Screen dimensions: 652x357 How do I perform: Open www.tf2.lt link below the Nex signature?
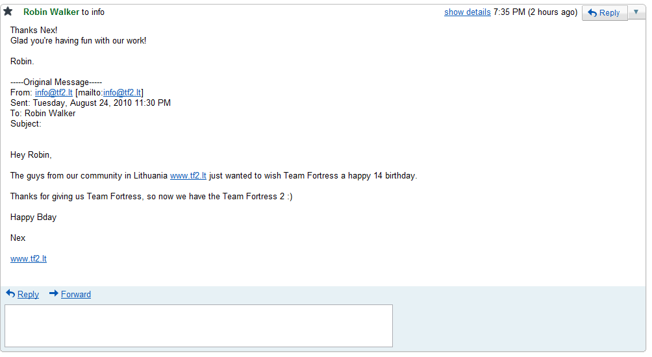tap(29, 259)
